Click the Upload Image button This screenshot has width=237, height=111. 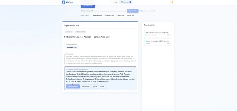coord(88,6)
